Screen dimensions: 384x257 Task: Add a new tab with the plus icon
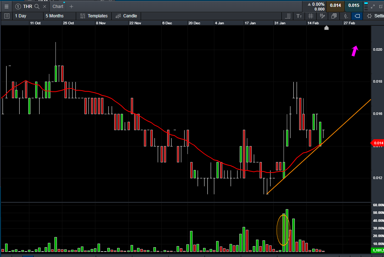tap(71, 7)
